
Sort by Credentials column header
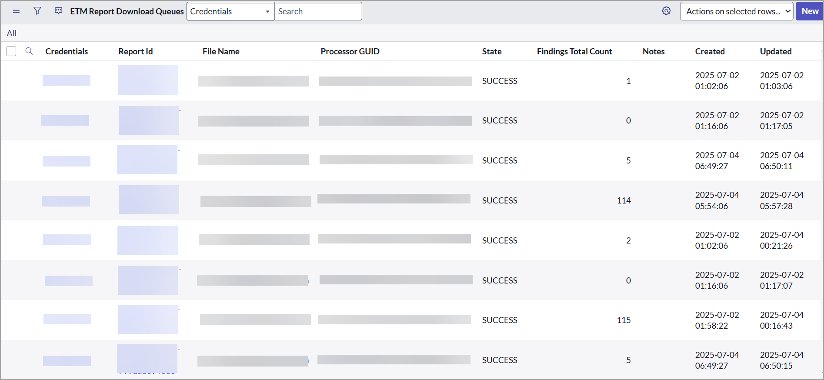(x=67, y=51)
